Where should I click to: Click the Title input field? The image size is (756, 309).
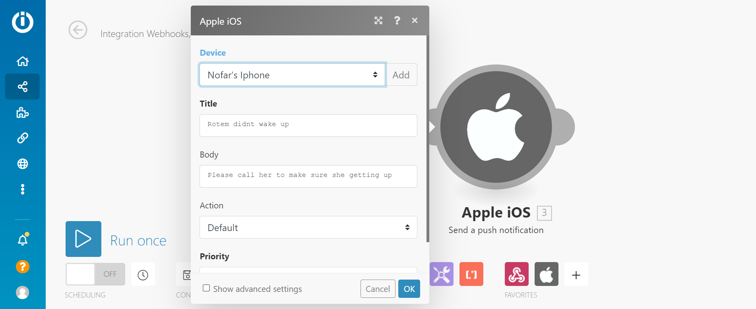point(308,125)
